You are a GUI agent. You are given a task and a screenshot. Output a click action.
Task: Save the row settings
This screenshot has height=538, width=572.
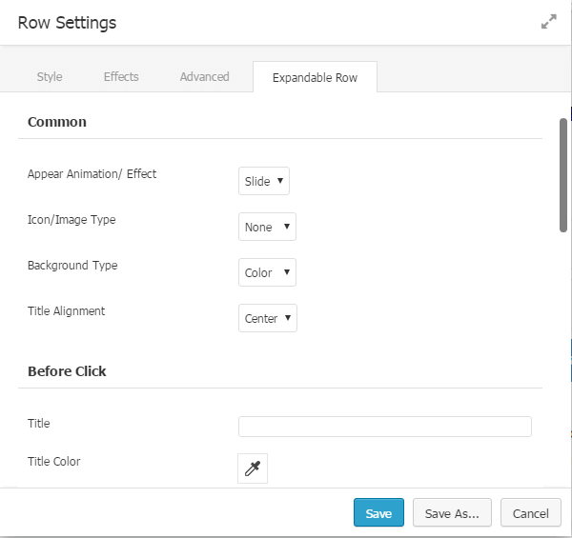[378, 513]
